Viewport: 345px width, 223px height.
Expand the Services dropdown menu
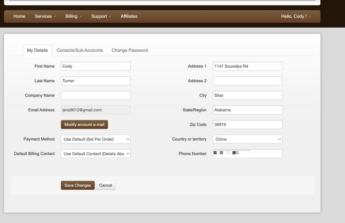click(x=45, y=16)
